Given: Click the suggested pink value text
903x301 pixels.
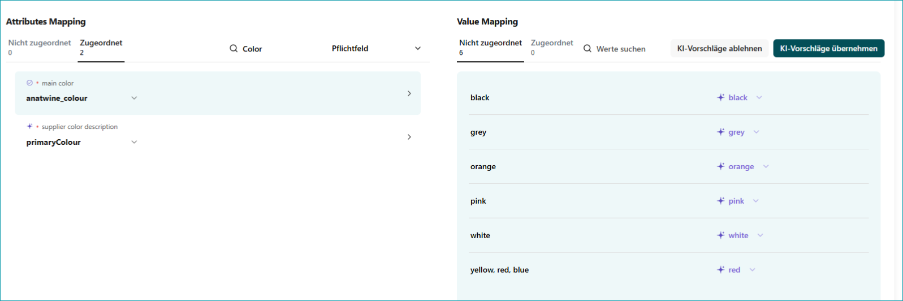Looking at the screenshot, I should 736,201.
